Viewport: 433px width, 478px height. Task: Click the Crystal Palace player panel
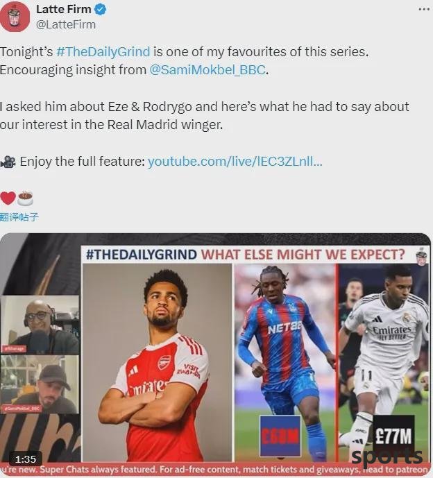[x=285, y=363]
